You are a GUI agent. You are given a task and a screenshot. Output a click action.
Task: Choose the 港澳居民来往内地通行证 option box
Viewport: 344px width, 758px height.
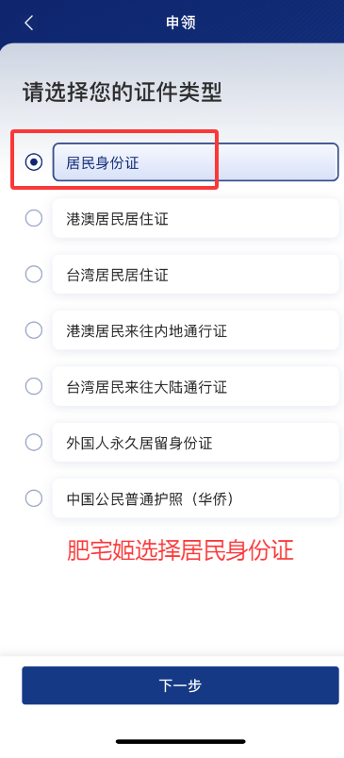tap(196, 330)
